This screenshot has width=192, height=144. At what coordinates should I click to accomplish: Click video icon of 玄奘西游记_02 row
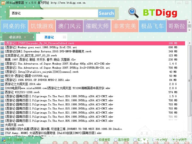(2, 56)
